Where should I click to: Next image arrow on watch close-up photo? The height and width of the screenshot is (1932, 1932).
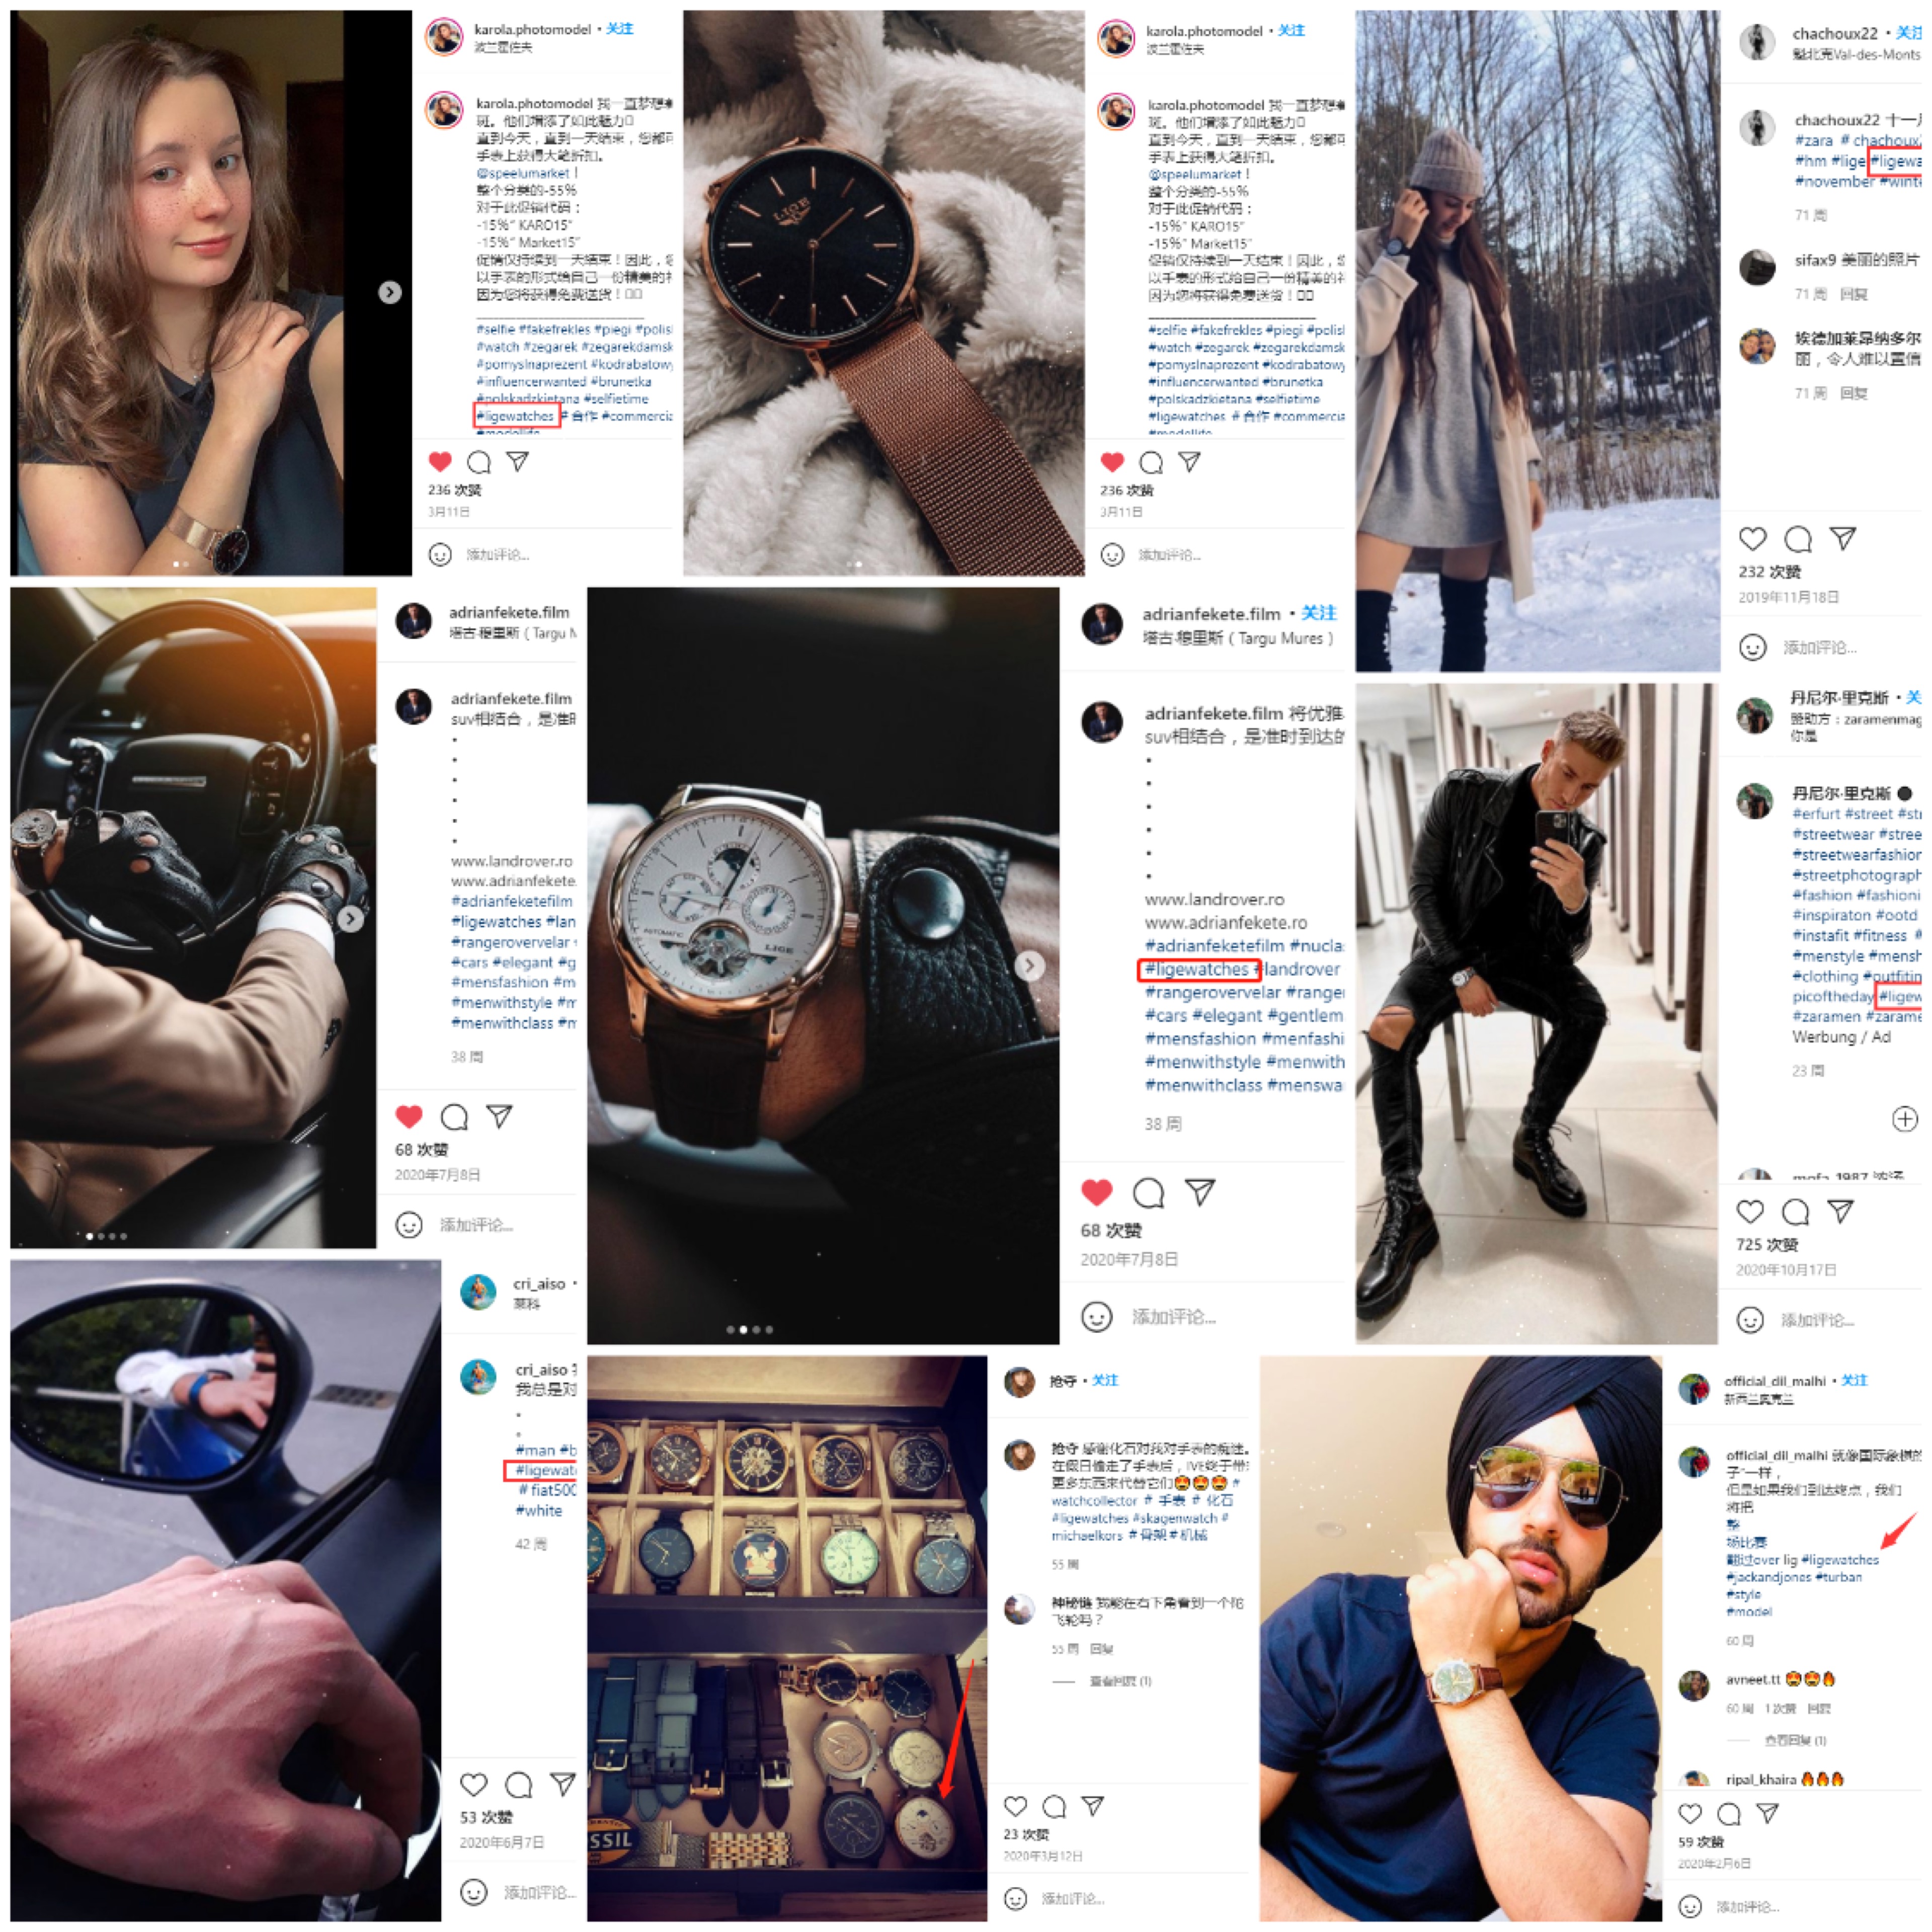[x=1029, y=965]
